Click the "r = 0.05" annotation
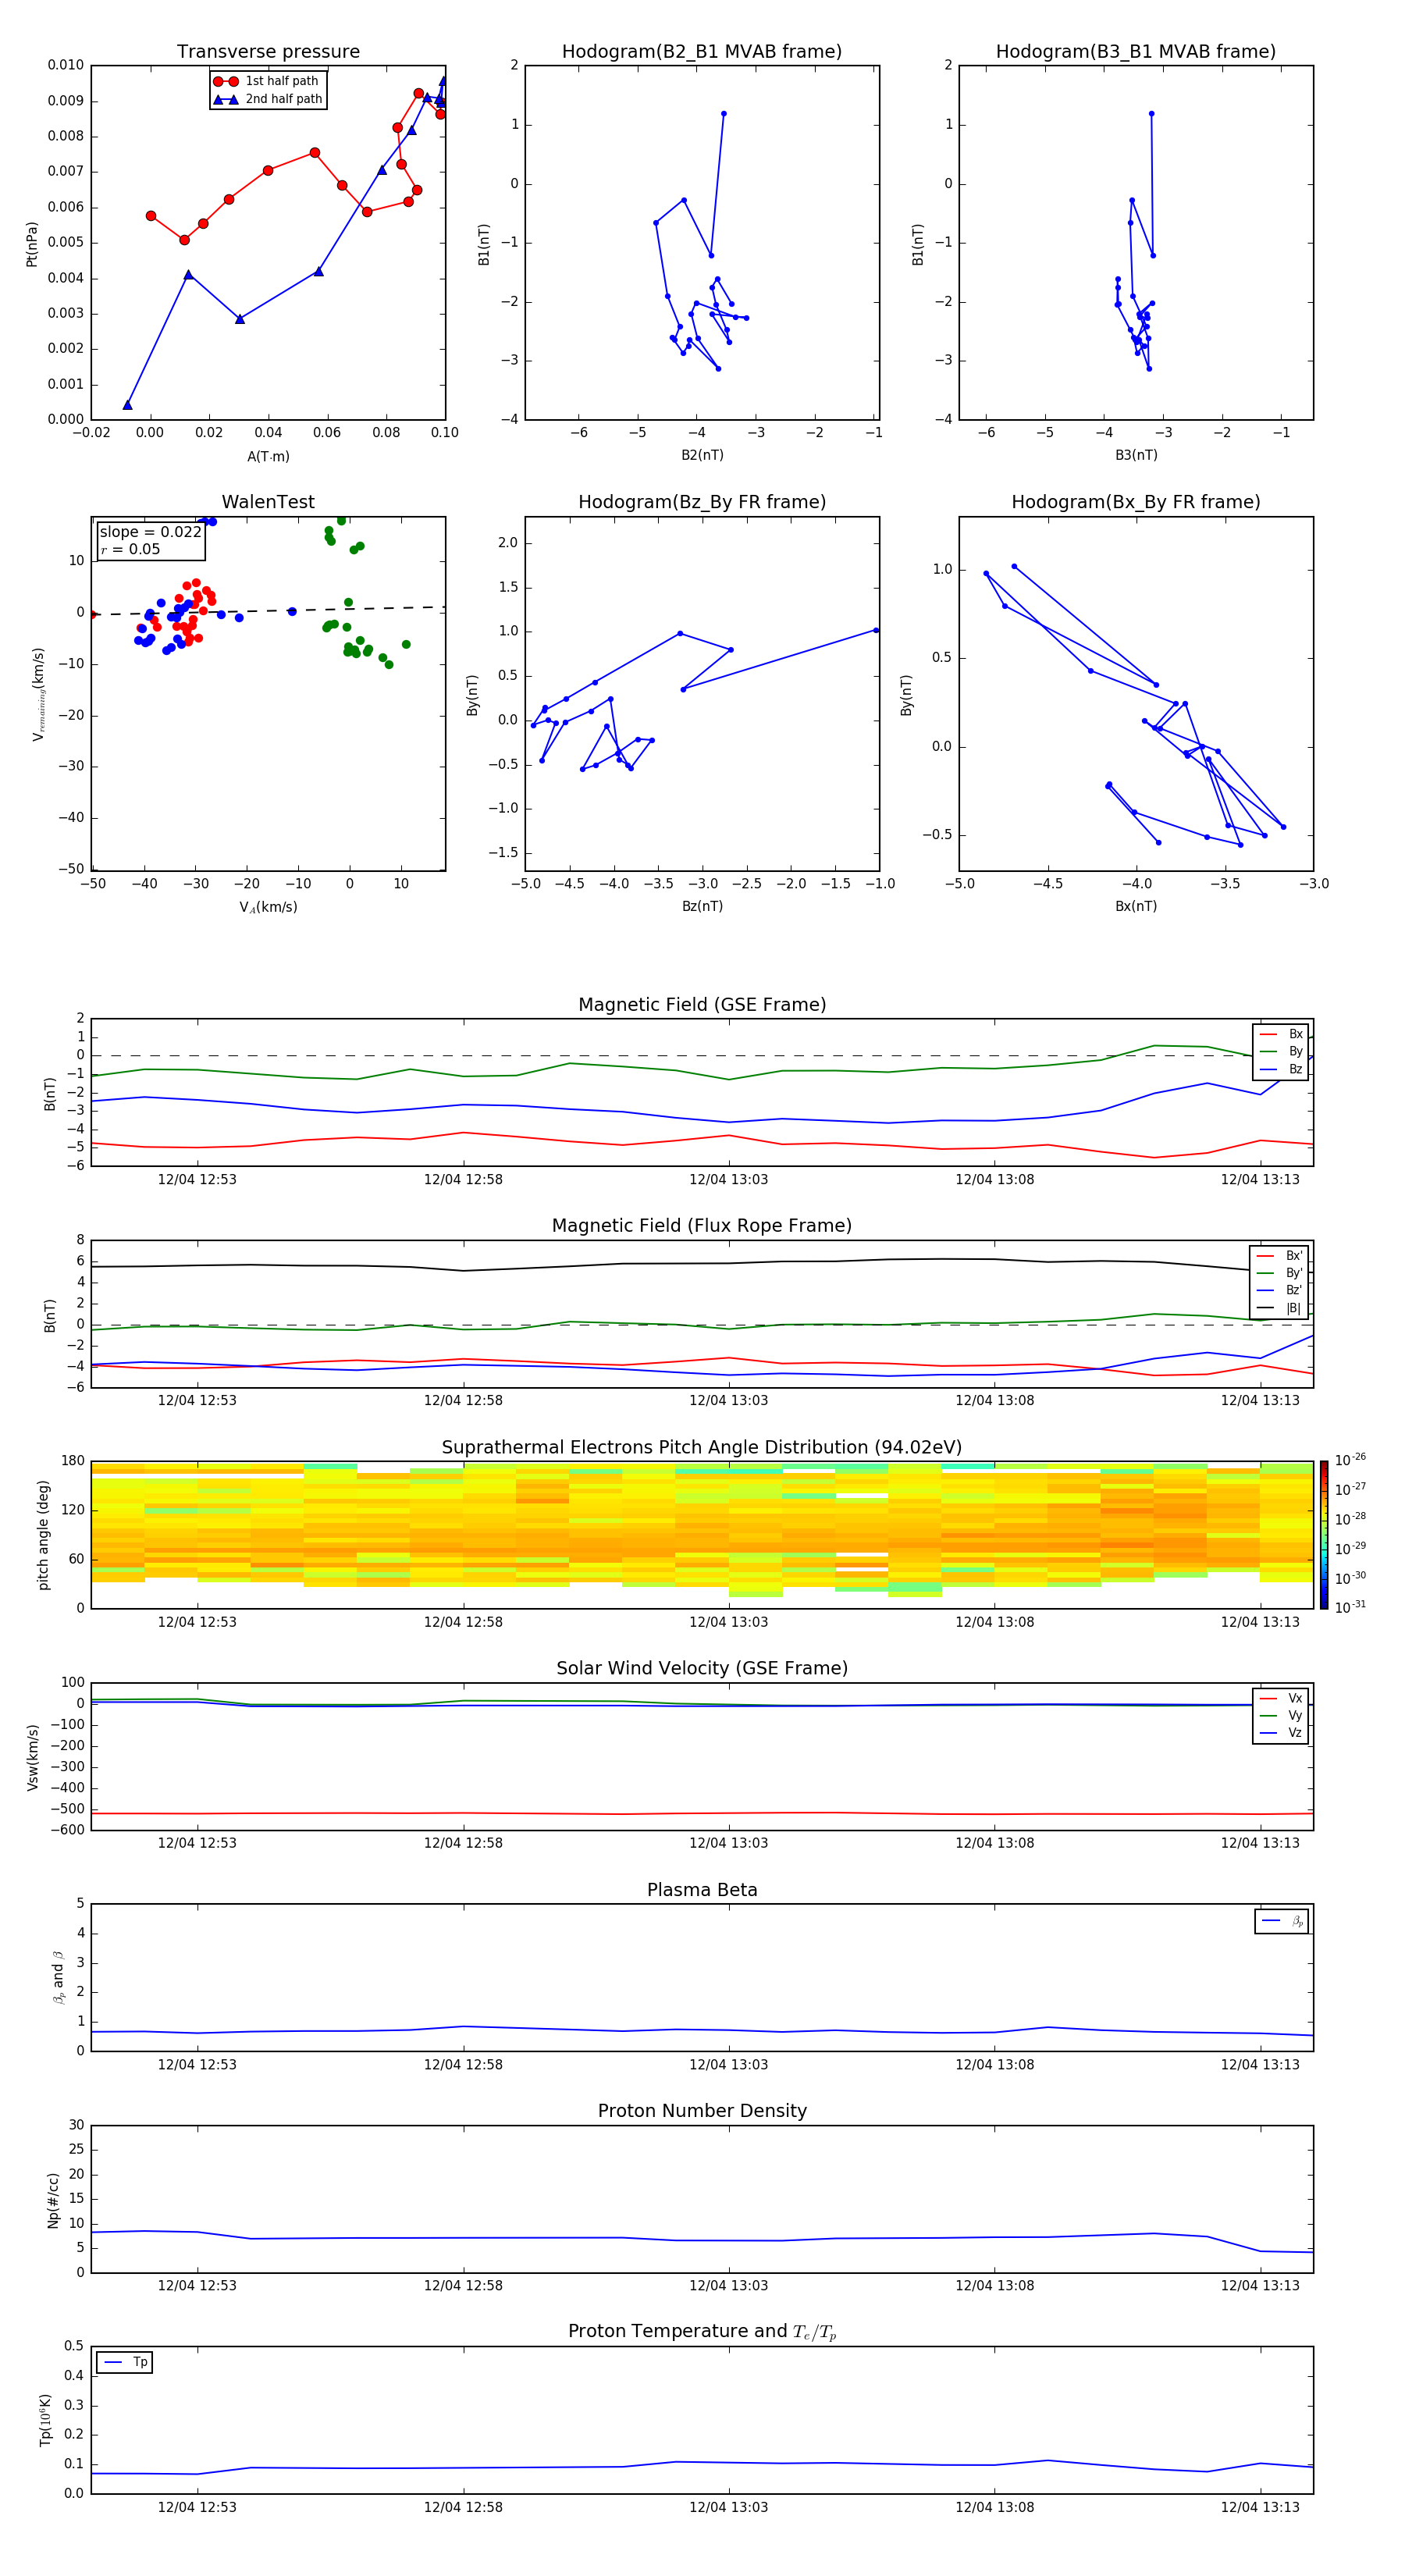 click(x=130, y=550)
